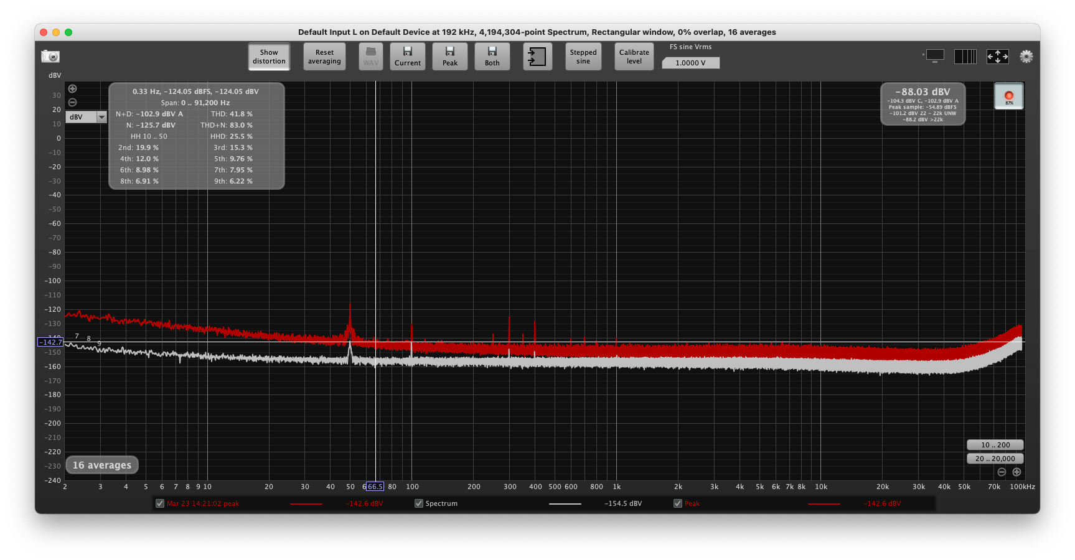This screenshot has width=1075, height=560.
Task: Click the Mar 23 peak red line swatch
Action: coord(306,504)
